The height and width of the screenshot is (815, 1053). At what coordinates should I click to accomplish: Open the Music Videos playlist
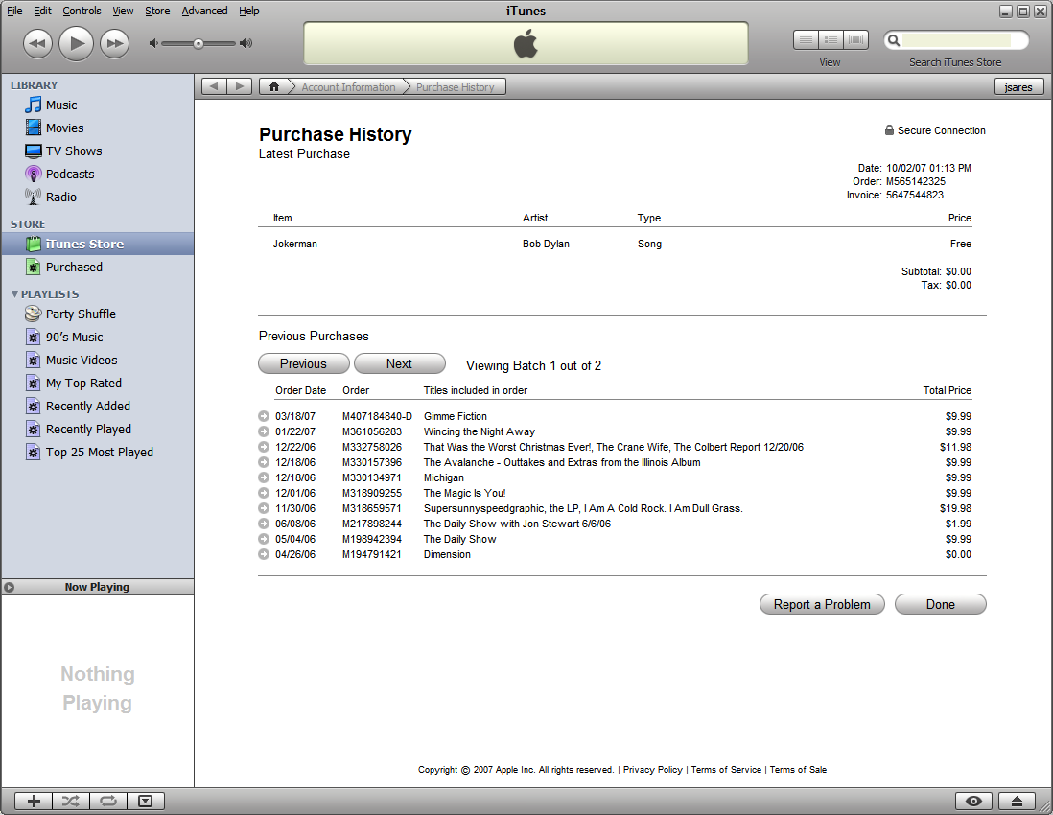point(71,360)
